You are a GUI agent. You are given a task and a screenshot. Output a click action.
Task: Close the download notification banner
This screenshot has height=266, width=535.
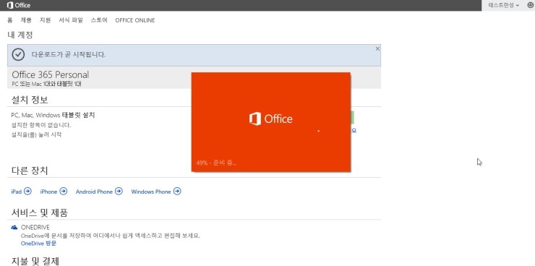click(377, 48)
